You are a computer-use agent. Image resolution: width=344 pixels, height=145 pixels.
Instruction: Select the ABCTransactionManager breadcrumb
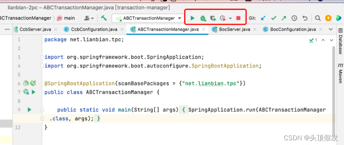[25, 18]
